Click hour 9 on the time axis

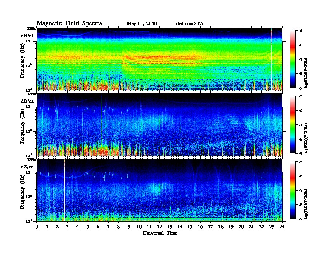point(129,227)
